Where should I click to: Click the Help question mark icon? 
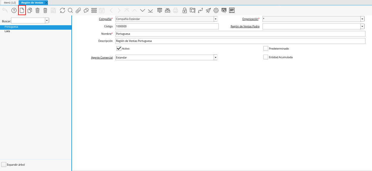point(14,10)
